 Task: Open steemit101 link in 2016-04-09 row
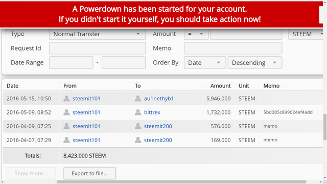point(86,126)
